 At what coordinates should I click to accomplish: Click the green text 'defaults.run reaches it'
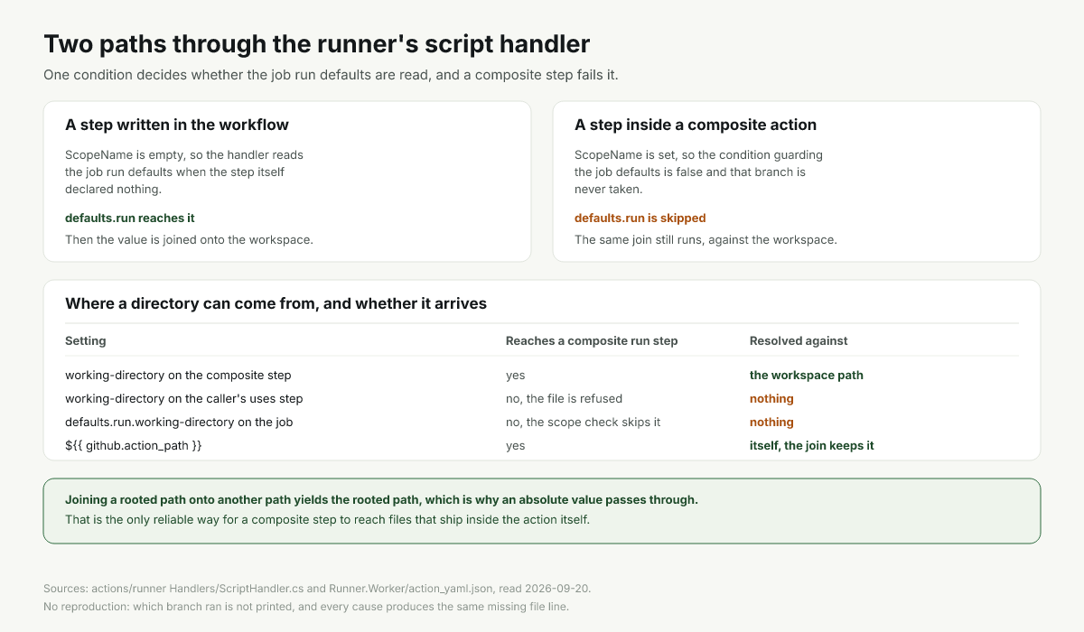[x=130, y=218]
